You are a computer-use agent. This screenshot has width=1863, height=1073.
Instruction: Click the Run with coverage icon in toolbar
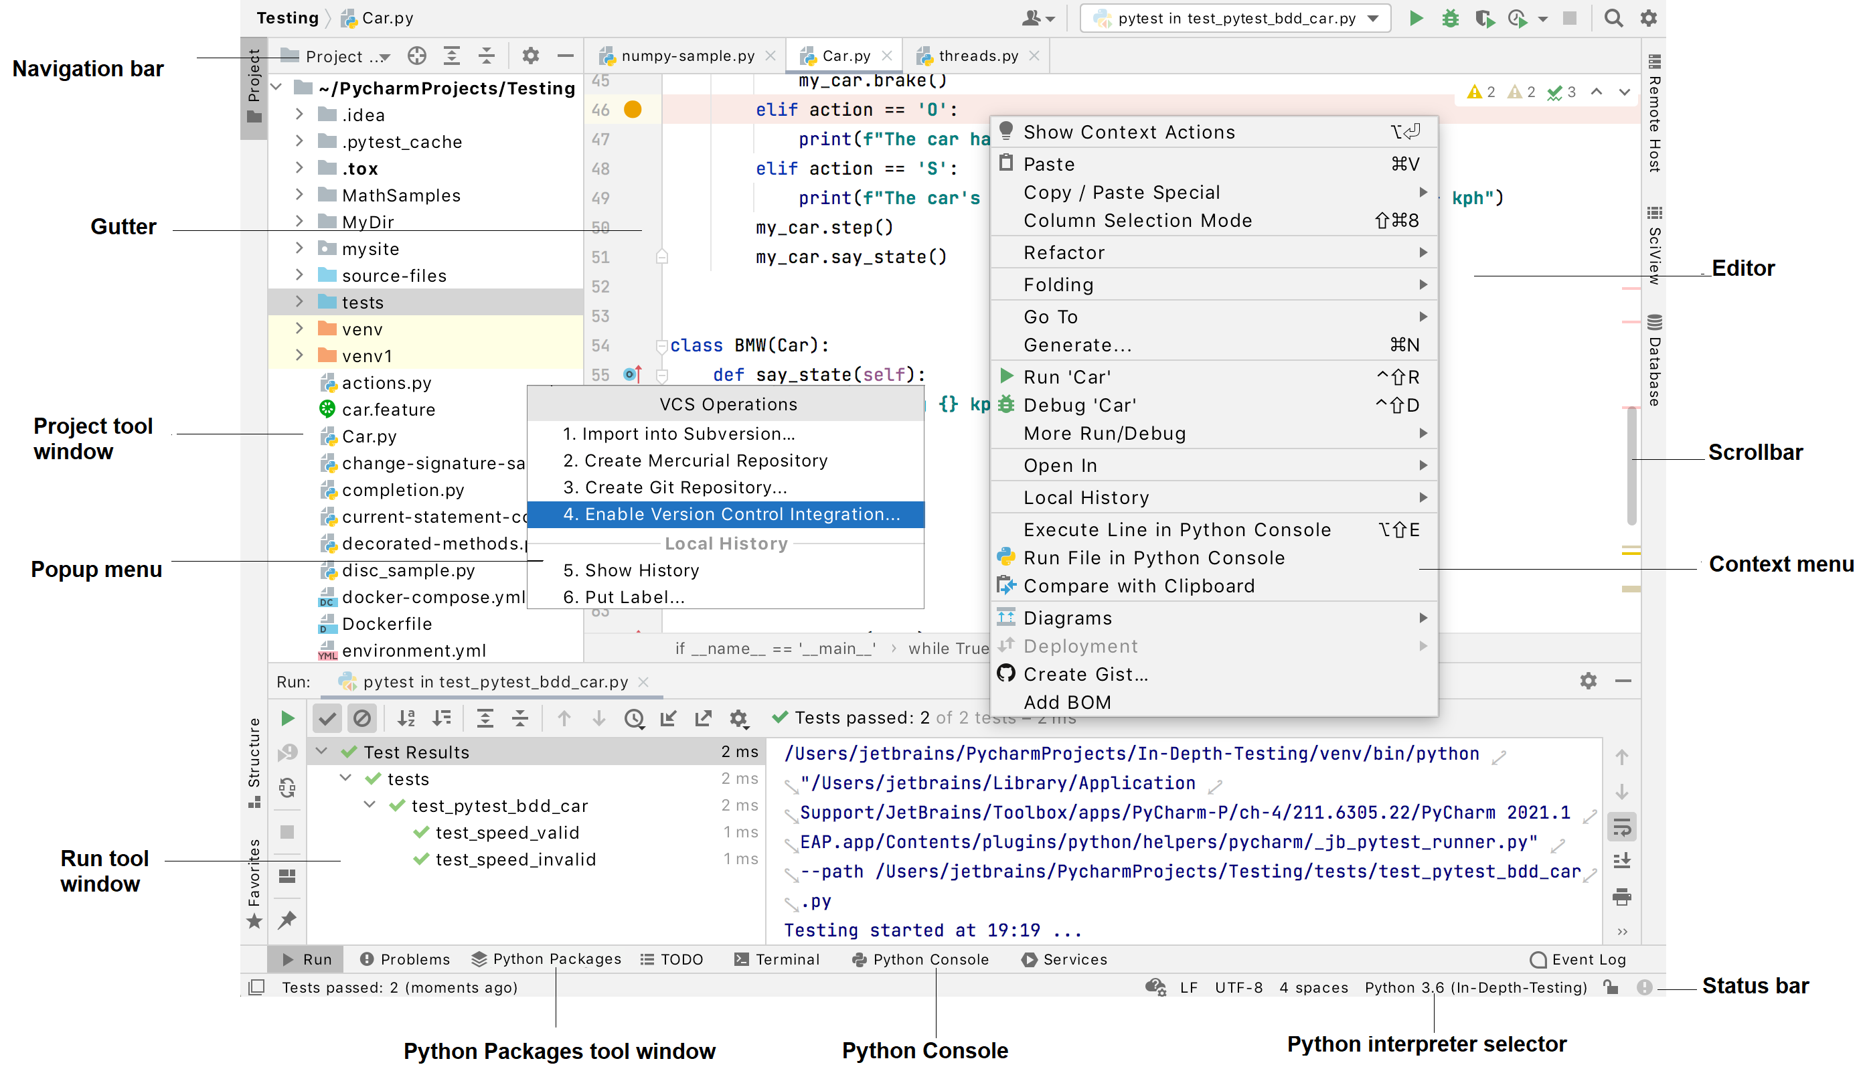tap(1480, 21)
